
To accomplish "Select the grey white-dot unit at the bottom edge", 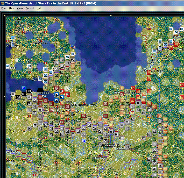I will click(154, 175).
